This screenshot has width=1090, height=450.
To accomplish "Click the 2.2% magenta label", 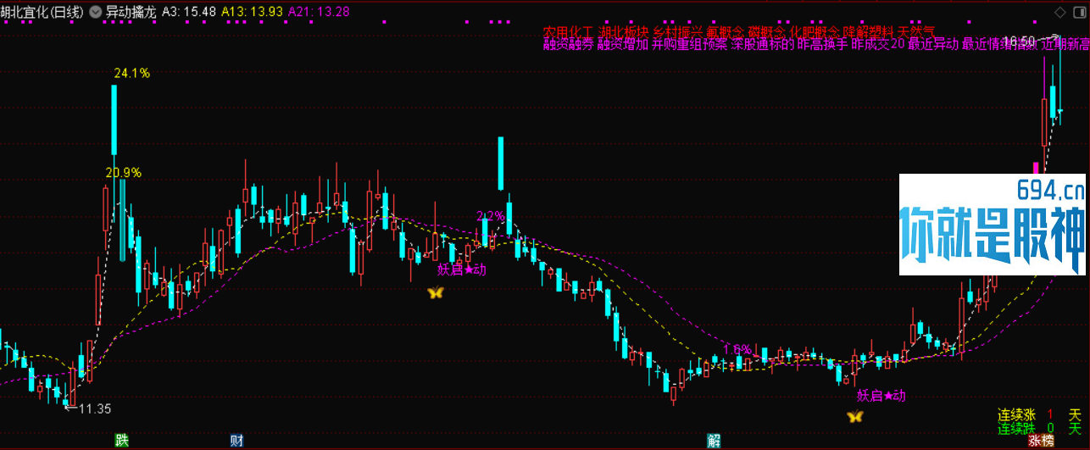I will [490, 215].
